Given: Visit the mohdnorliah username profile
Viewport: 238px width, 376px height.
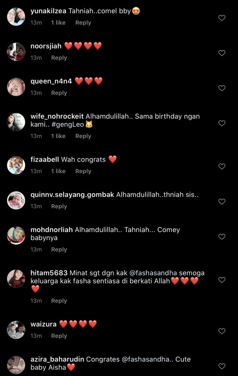Looking at the screenshot, I should point(51,230).
